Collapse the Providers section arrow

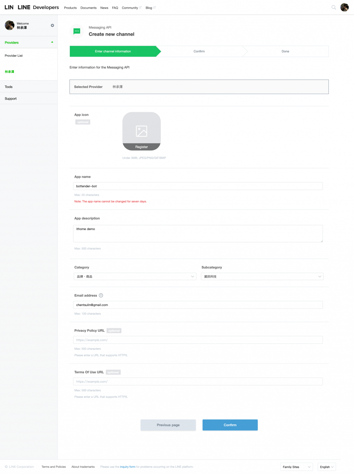click(52, 42)
